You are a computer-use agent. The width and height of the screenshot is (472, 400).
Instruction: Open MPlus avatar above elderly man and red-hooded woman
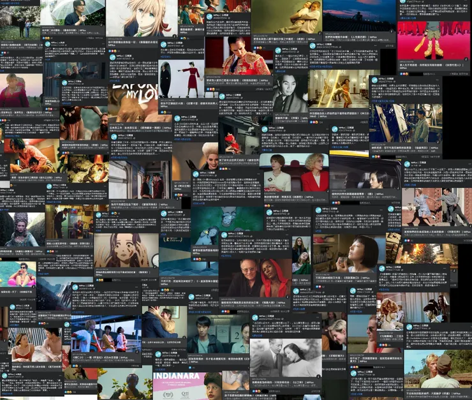coord(224,235)
